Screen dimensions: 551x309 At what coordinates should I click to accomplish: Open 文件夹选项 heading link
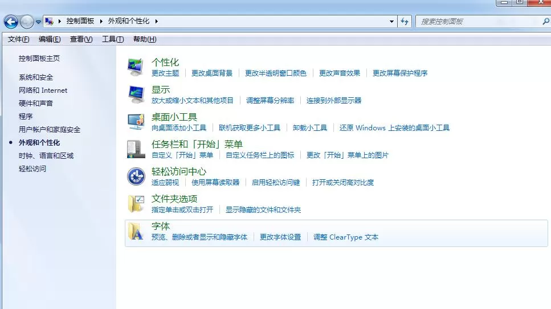coord(174,199)
